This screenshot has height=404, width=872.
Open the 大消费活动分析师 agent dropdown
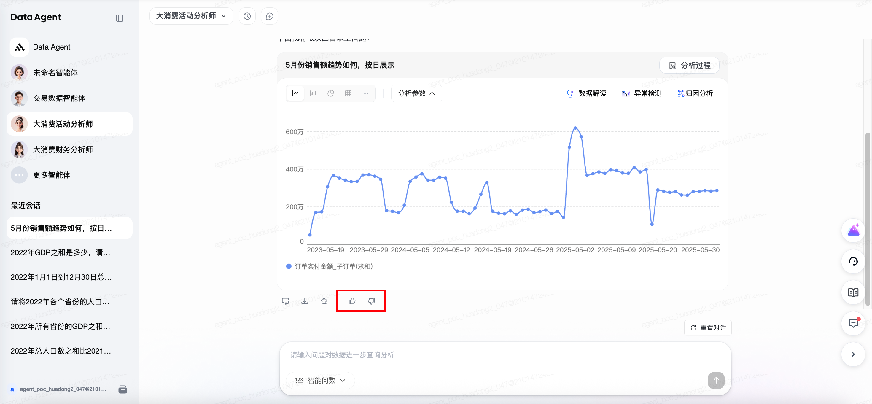point(191,16)
